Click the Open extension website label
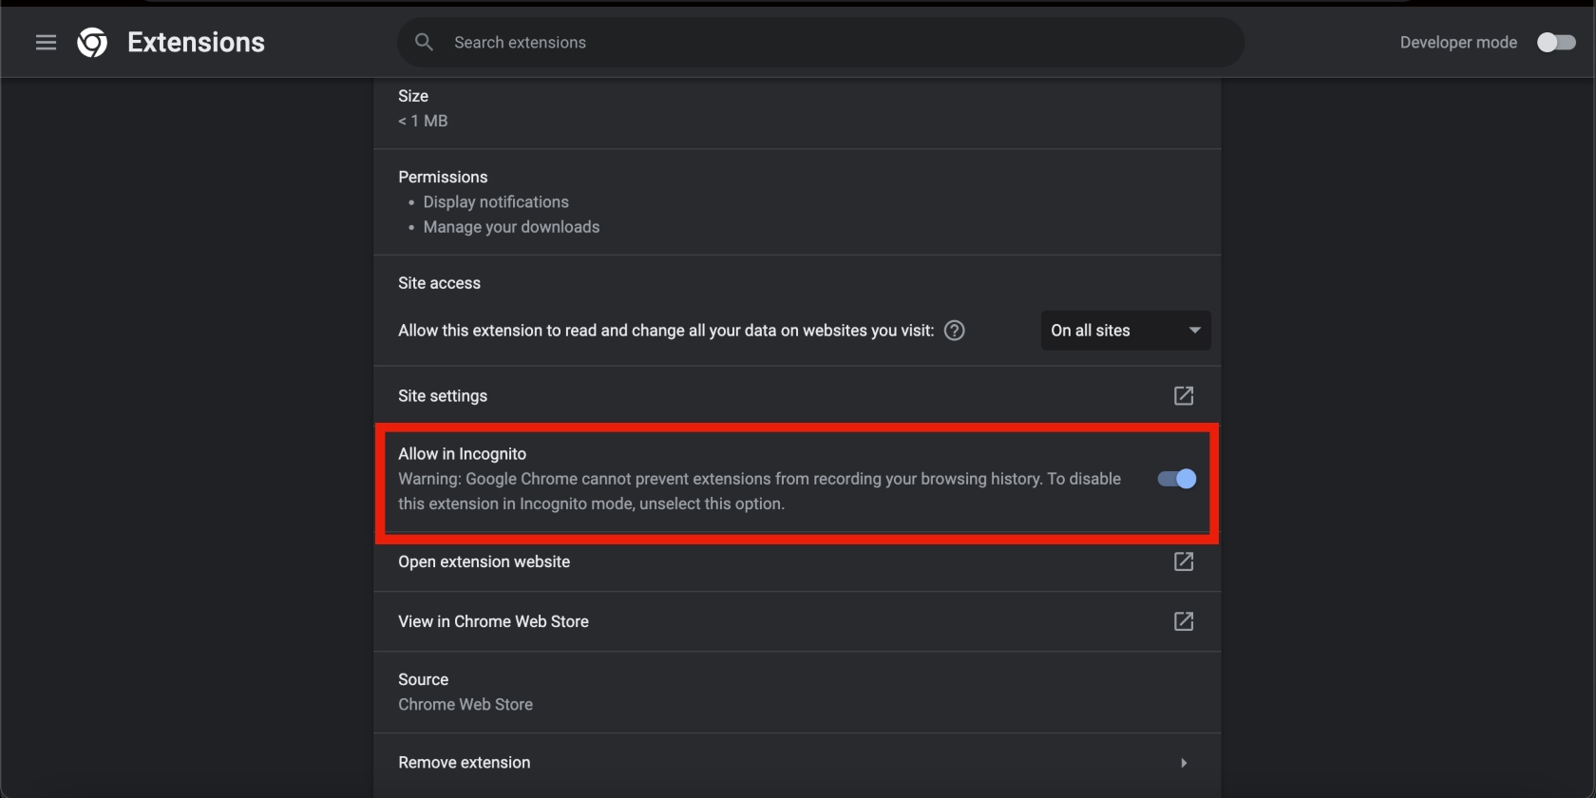The image size is (1596, 798). (x=484, y=561)
